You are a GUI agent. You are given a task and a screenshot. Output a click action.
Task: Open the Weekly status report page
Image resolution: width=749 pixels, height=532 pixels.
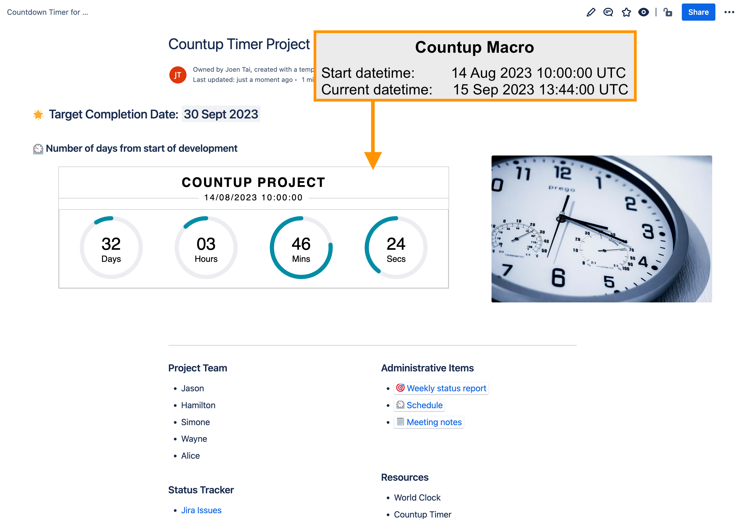[446, 388]
